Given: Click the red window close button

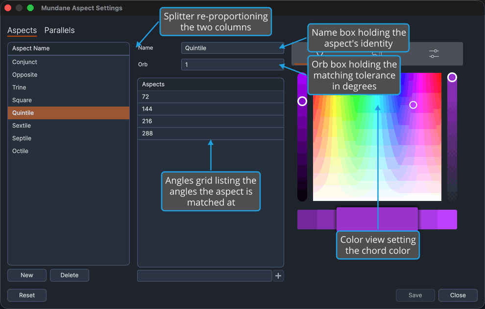Looking at the screenshot, I should tap(8, 8).
